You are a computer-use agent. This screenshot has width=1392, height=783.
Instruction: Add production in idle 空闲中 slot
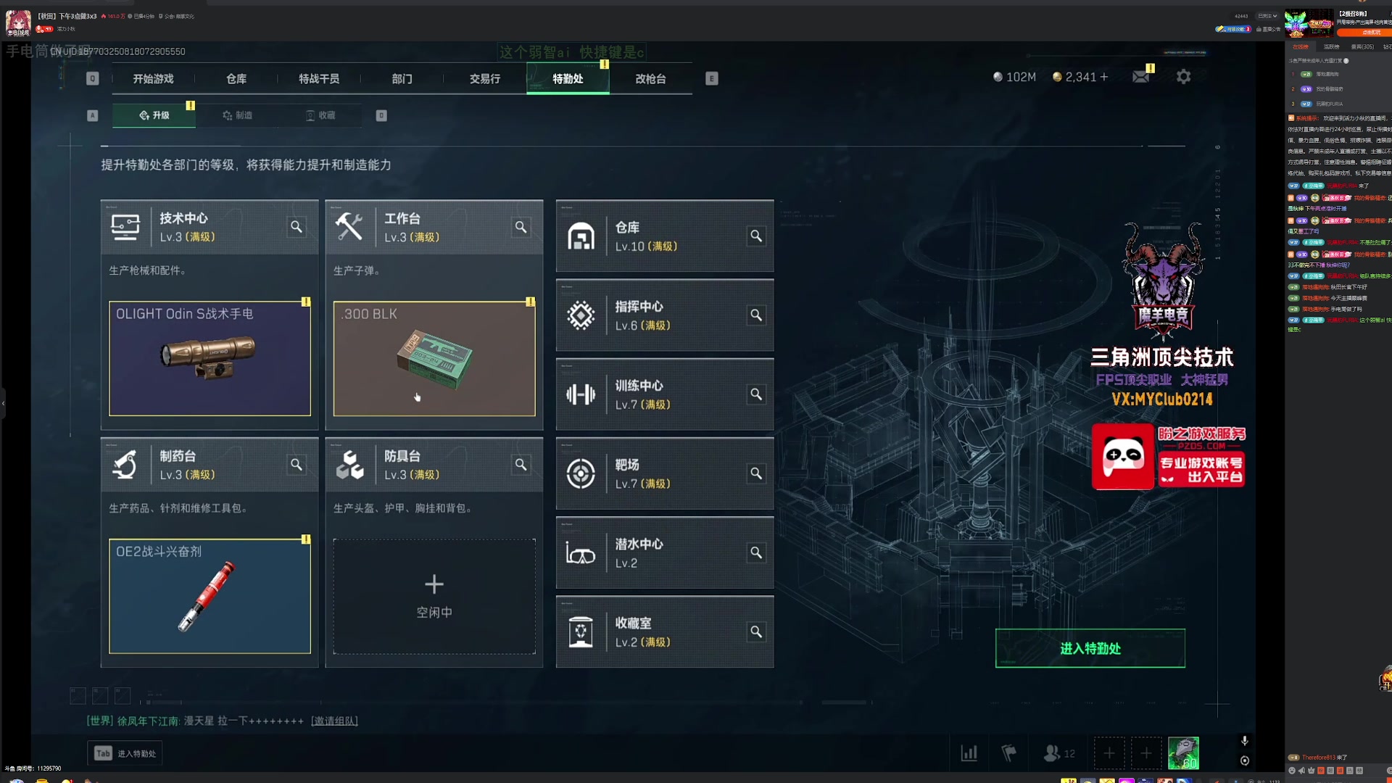tap(434, 596)
